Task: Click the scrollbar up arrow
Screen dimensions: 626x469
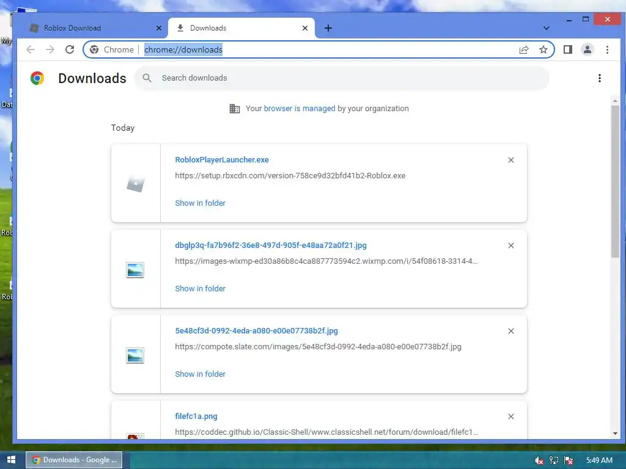Action: 615,101
